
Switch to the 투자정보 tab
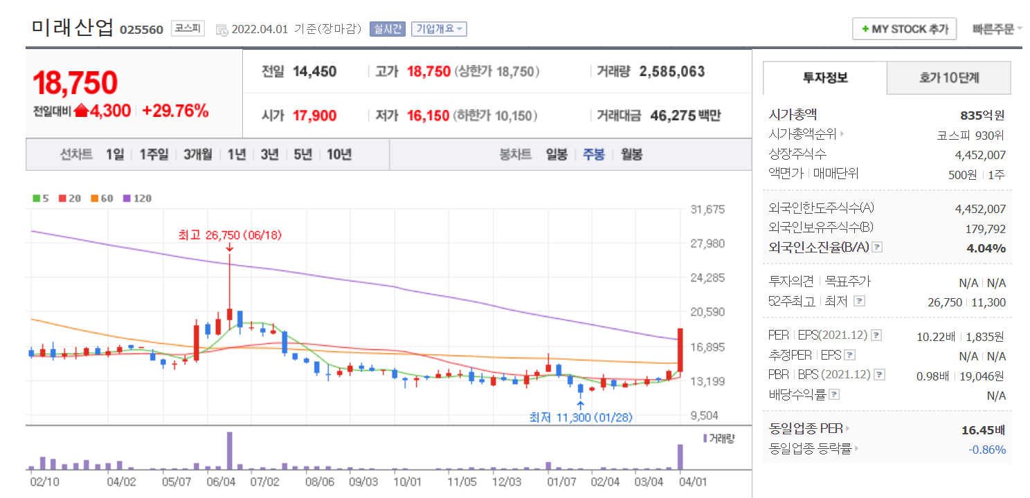pyautogui.click(x=825, y=77)
